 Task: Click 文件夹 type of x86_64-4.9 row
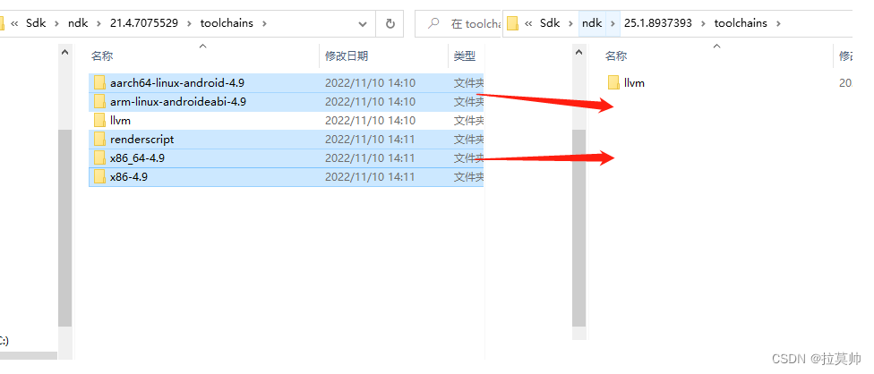tap(468, 158)
